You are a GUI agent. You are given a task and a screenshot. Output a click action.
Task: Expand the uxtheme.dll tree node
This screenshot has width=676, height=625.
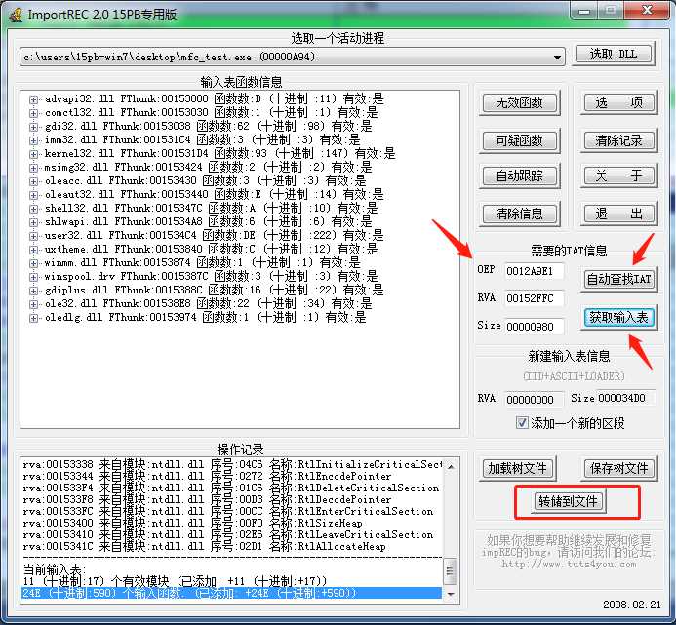coord(33,250)
